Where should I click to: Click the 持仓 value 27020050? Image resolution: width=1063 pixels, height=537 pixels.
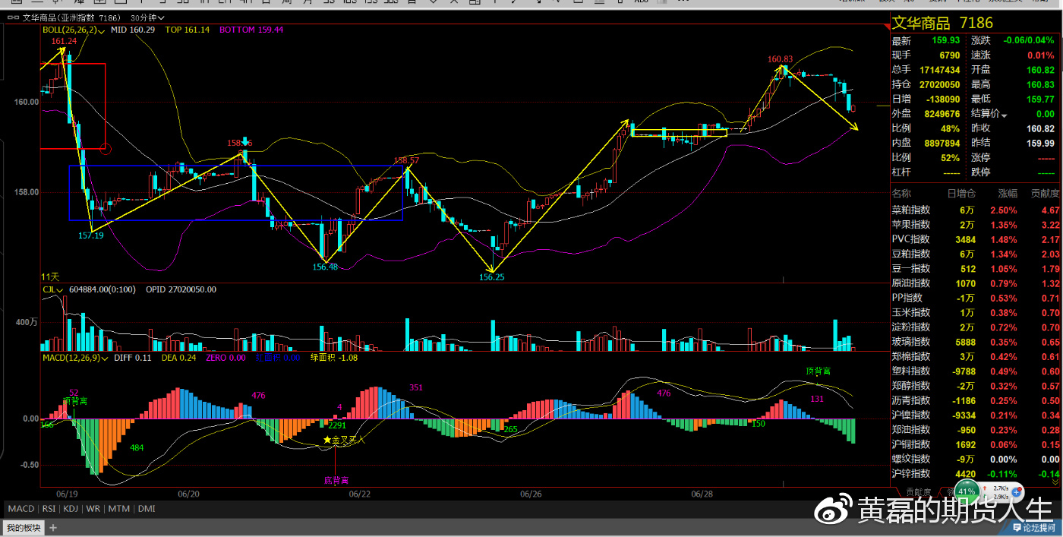pos(940,85)
